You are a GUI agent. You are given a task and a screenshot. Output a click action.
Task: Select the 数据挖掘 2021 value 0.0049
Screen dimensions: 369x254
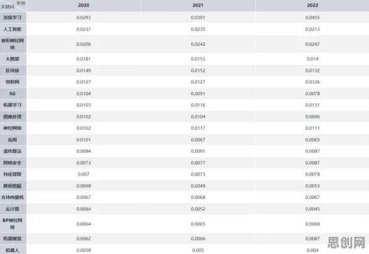pos(198,186)
